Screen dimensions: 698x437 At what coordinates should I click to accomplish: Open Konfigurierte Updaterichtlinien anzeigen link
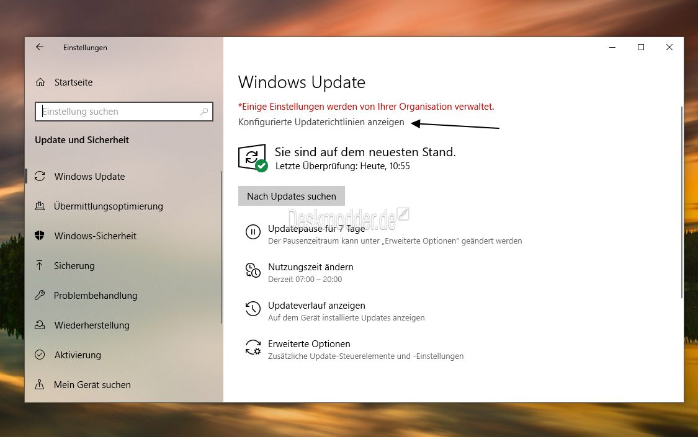tap(321, 122)
